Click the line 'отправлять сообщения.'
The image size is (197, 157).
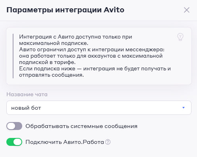52,75
